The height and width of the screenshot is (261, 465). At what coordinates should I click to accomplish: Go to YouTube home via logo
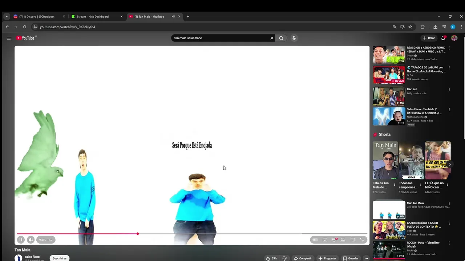pyautogui.click(x=25, y=38)
